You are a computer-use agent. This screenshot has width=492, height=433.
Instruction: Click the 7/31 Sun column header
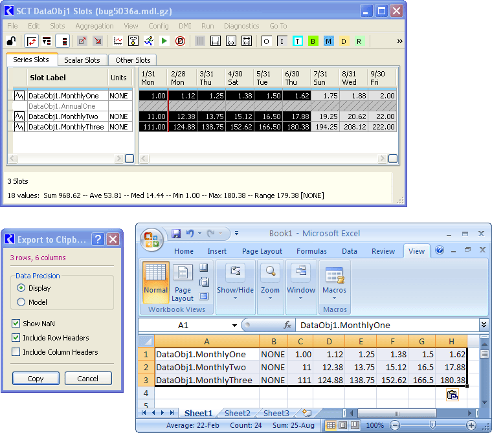click(324, 78)
